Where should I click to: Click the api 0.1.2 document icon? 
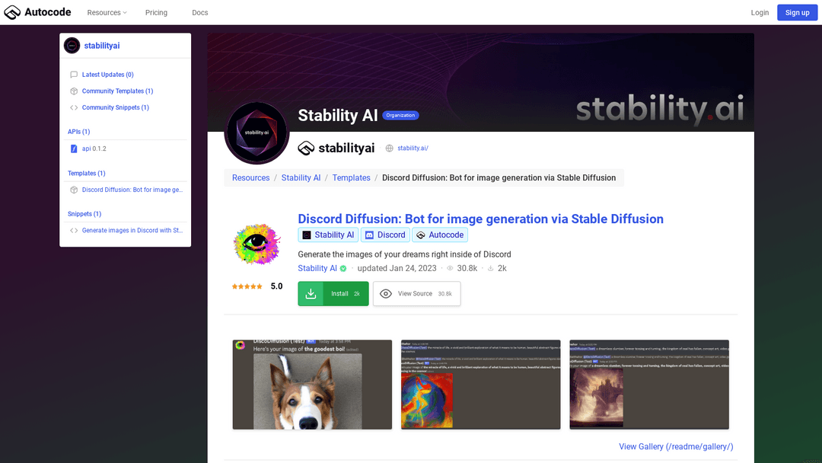tap(74, 149)
